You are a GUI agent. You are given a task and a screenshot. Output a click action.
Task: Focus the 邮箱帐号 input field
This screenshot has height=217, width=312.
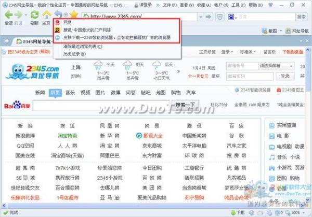tap(242, 66)
